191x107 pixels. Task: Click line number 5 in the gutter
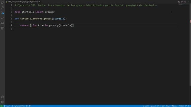[x=12, y=19]
